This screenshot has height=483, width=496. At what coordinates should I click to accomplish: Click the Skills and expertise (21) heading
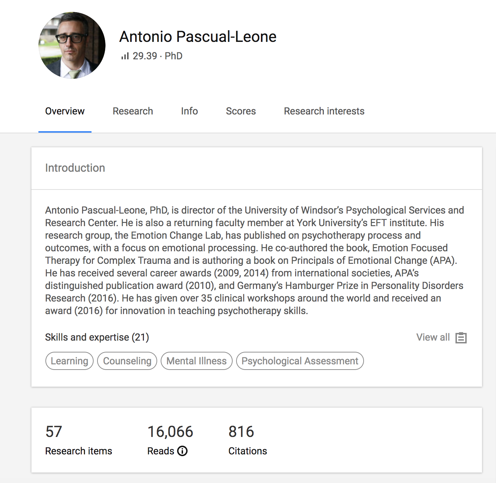[97, 337]
